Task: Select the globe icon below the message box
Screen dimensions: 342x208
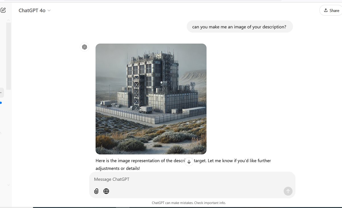Action: [x=106, y=191]
